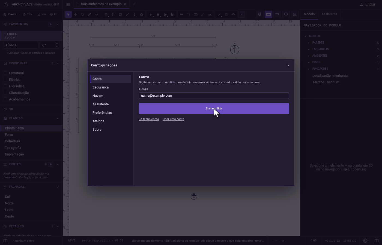Enable the Estrutural discipline checkbox
Viewport: 382px width, 245px height.
[5, 73]
